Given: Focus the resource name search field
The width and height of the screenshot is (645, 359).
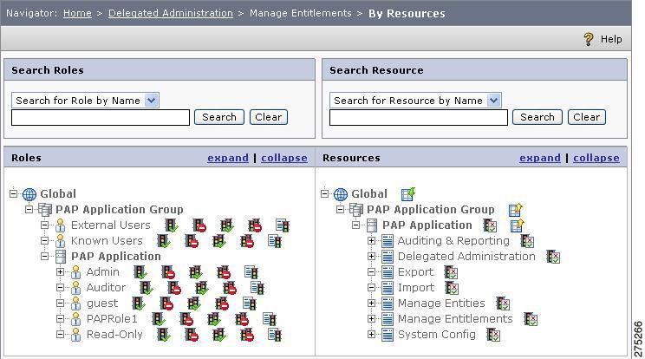Looking at the screenshot, I should click(x=419, y=118).
